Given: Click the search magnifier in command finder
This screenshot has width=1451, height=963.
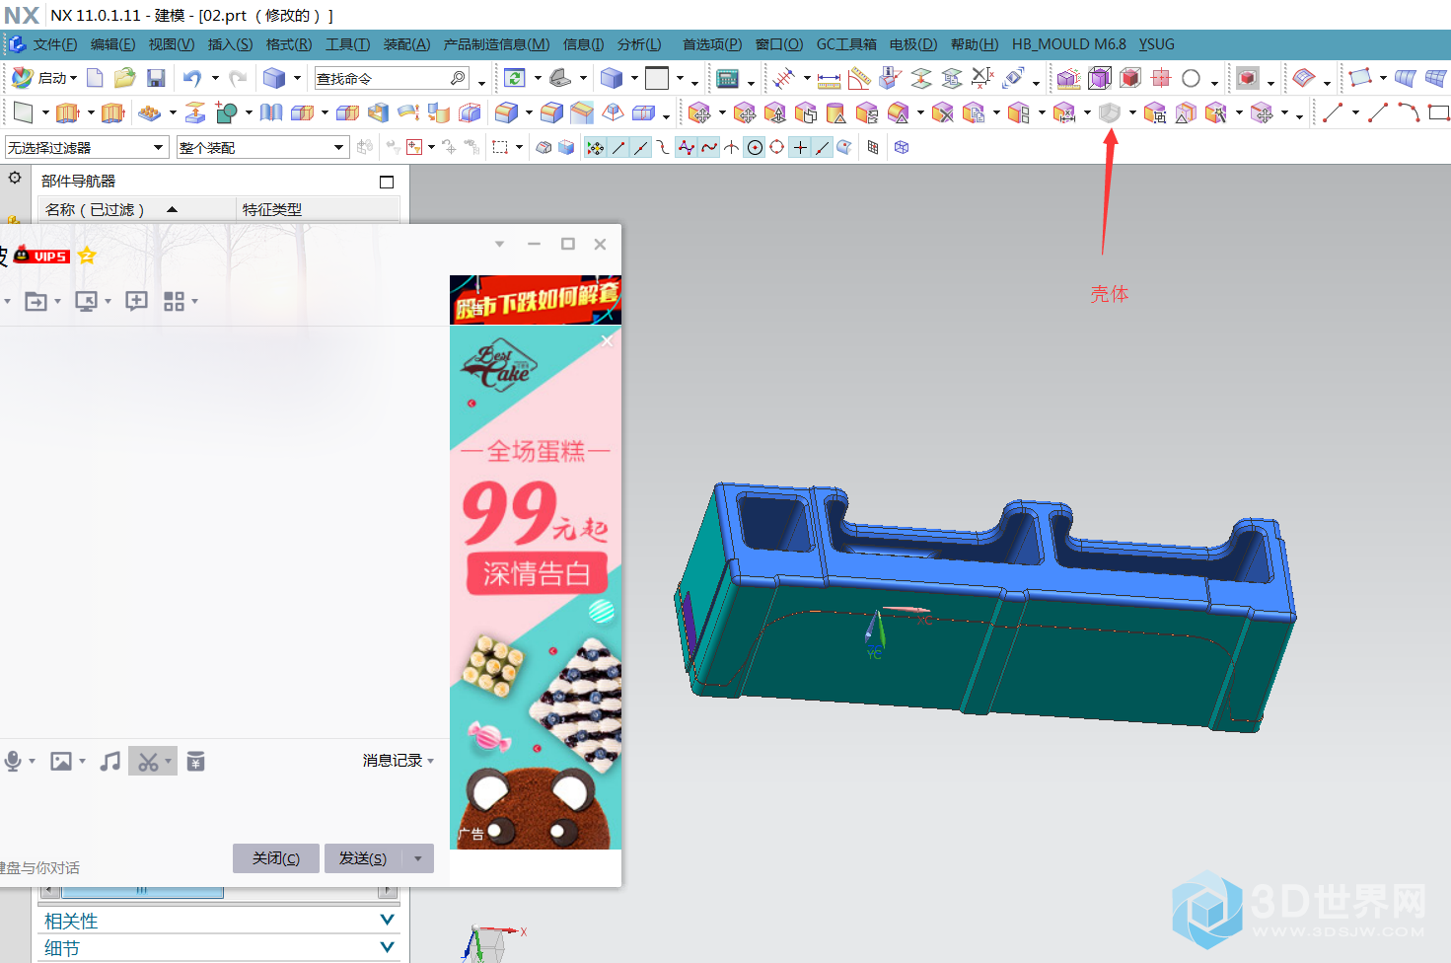Looking at the screenshot, I should pos(458,78).
